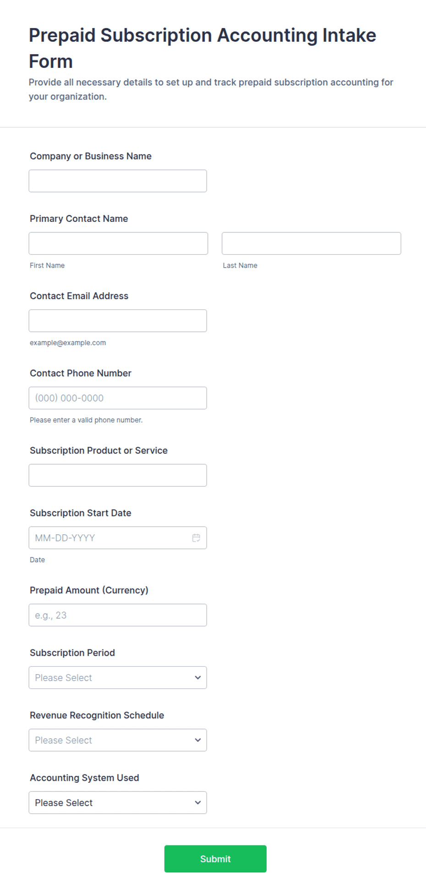Click the Primary Contact Name label
Image resolution: width=426 pixels, height=895 pixels.
[x=79, y=219]
